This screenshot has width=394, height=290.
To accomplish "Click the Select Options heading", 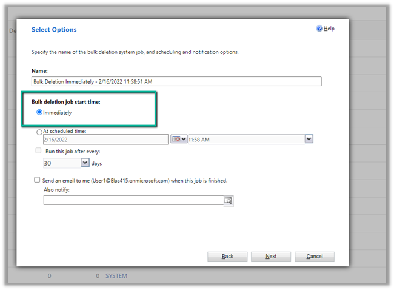I will coord(54,30).
